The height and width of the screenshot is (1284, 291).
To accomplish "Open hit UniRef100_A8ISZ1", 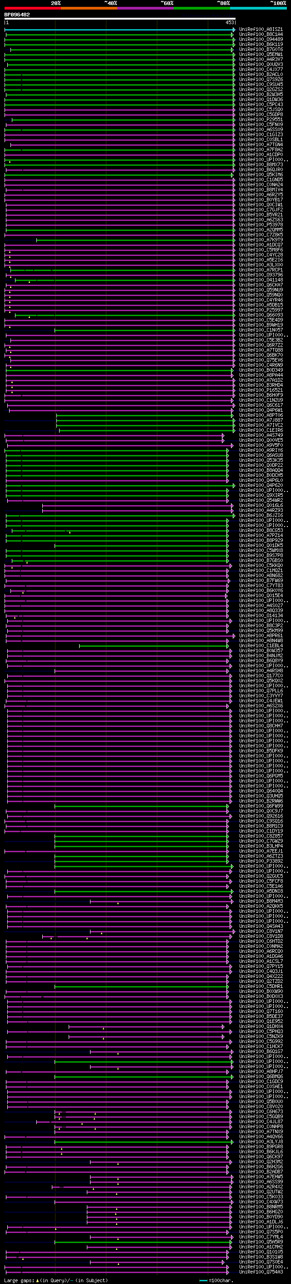I will point(261,30).
